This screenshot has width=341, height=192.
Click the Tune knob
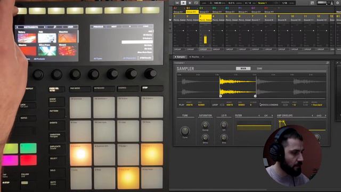(x=185, y=131)
